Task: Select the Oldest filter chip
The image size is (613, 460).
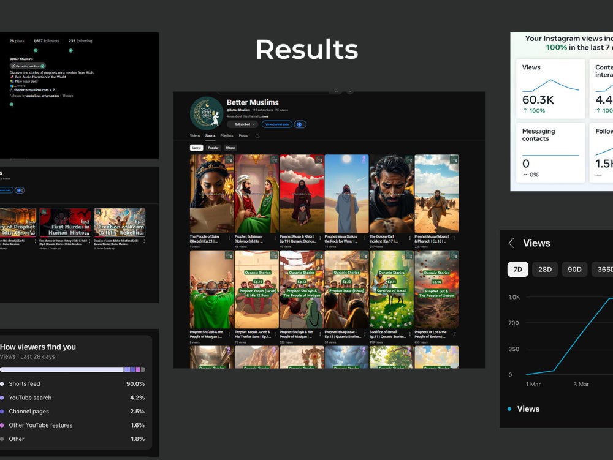Action: point(230,148)
